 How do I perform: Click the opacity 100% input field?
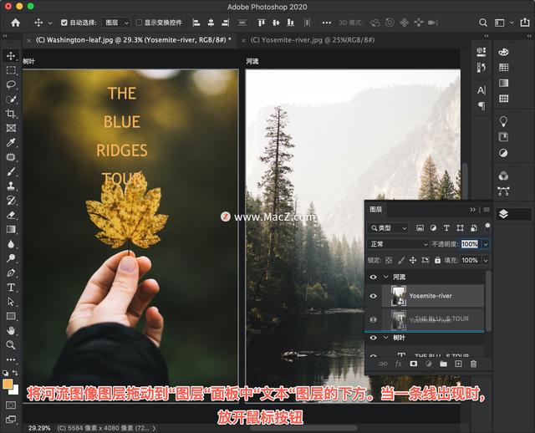click(469, 244)
